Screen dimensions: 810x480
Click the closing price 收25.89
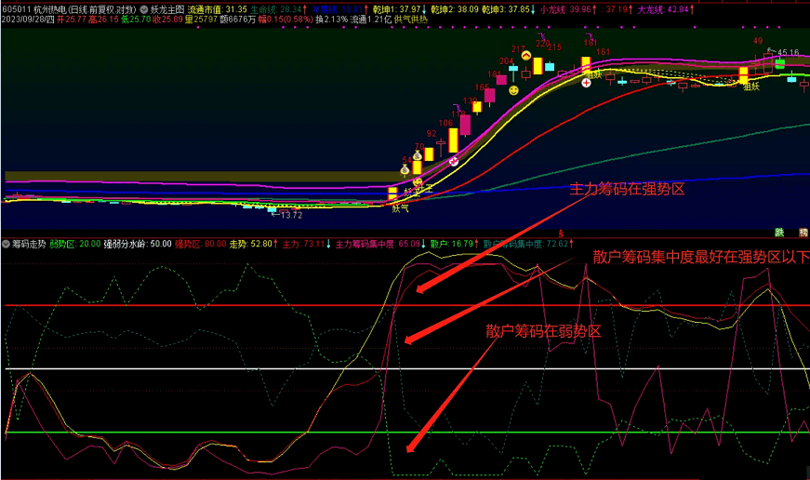tap(167, 20)
